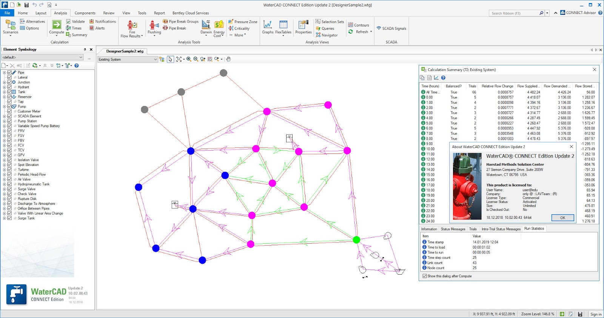Open Pressure Zone tool
The height and width of the screenshot is (318, 604).
coord(243,22)
